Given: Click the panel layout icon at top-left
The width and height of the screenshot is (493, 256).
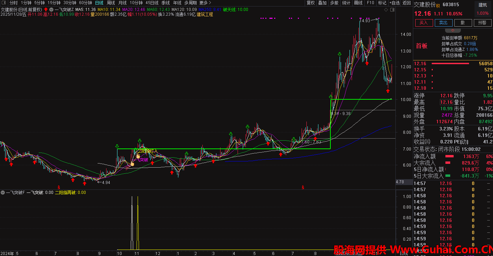Looking at the screenshot, I should click(x=4, y=3).
